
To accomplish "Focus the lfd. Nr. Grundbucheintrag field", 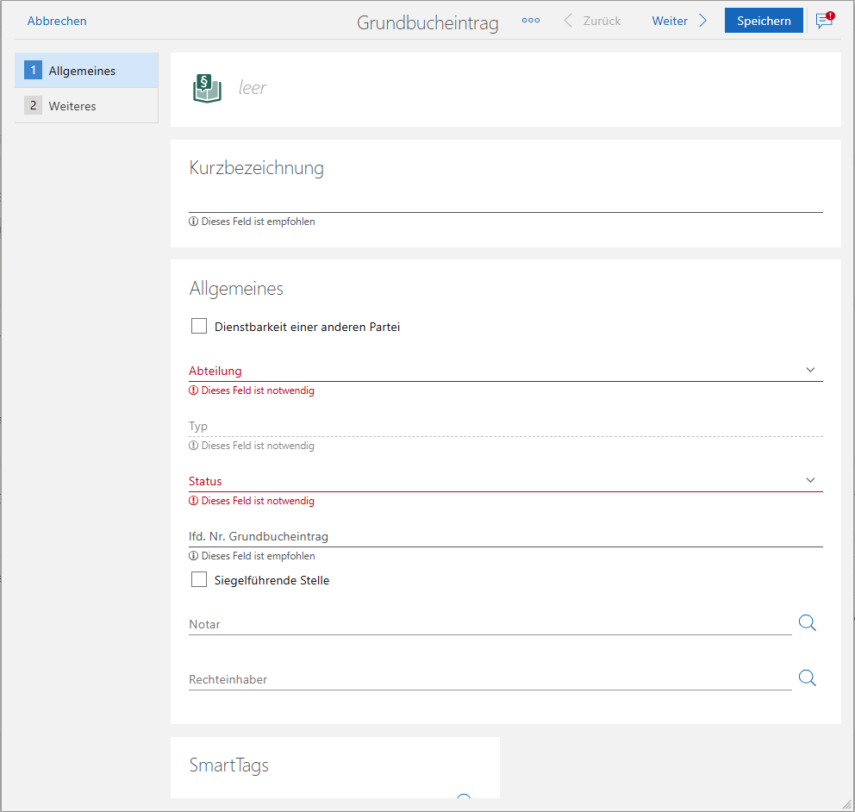I will coord(505,536).
